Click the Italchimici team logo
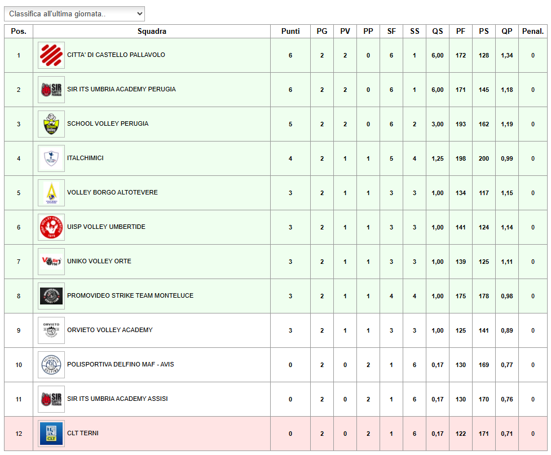 coord(51,158)
